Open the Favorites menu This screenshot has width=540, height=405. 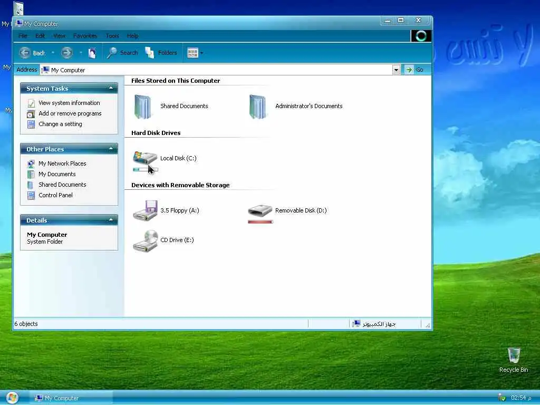[85, 36]
